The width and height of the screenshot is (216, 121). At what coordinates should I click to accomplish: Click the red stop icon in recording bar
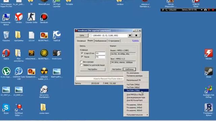(x=213, y=10)
